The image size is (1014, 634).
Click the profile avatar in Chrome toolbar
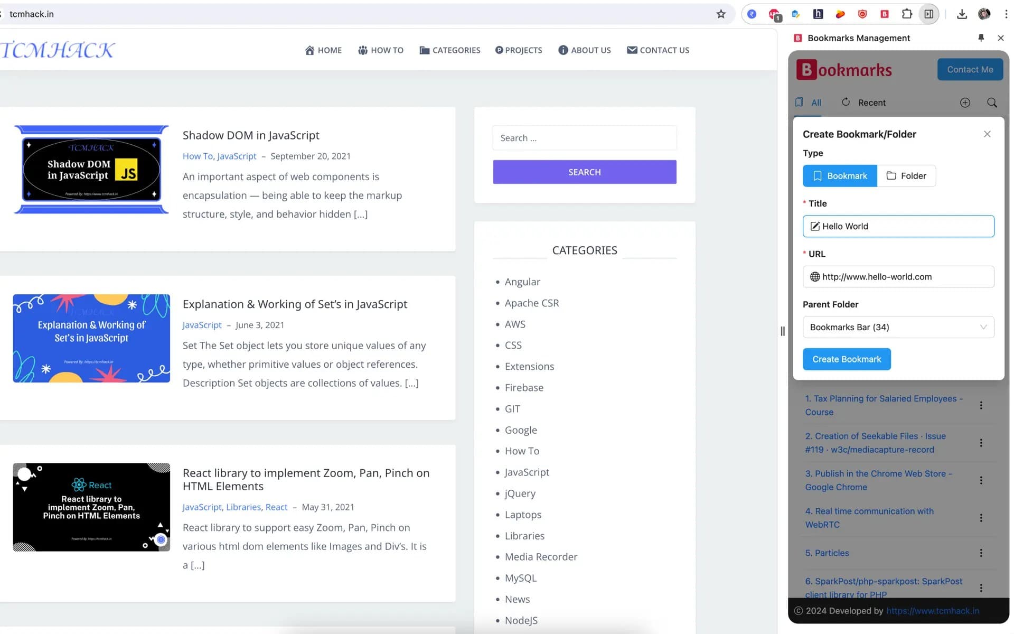click(984, 14)
